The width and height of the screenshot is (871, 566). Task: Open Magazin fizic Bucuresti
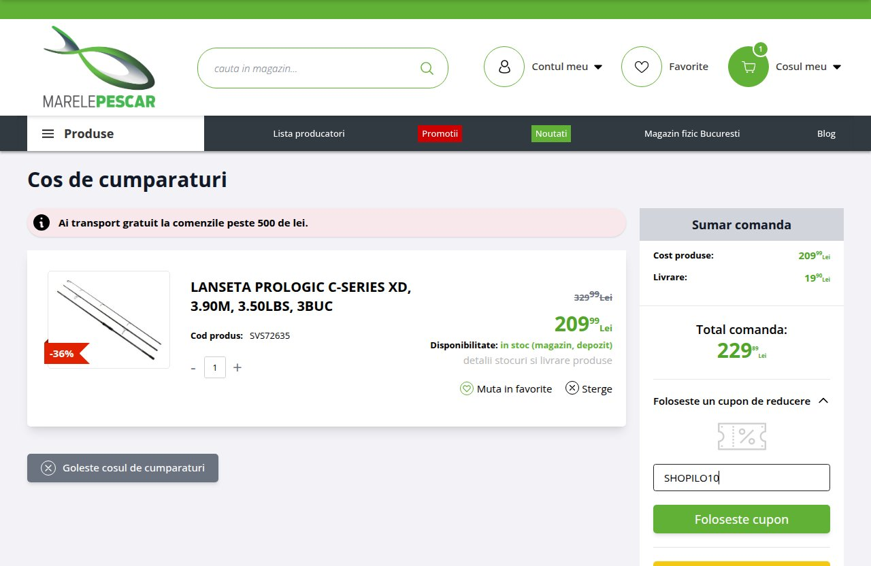pyautogui.click(x=692, y=133)
